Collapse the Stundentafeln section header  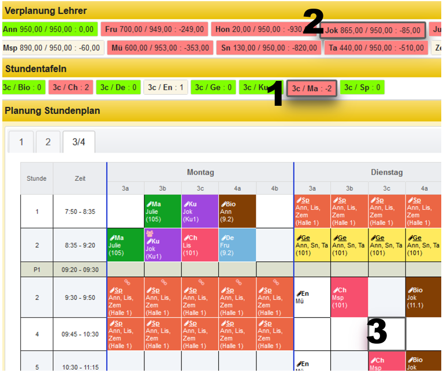pos(36,69)
